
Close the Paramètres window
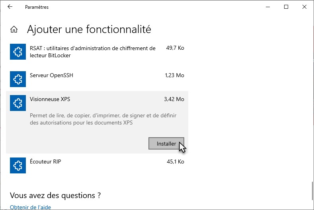[x=304, y=7]
